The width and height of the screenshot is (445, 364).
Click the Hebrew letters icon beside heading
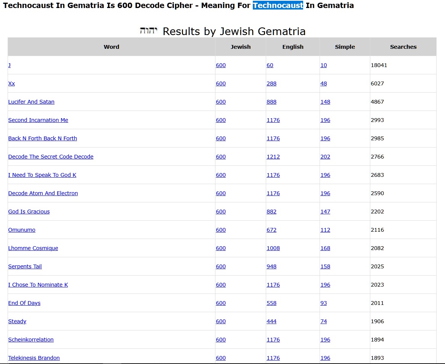(x=149, y=30)
